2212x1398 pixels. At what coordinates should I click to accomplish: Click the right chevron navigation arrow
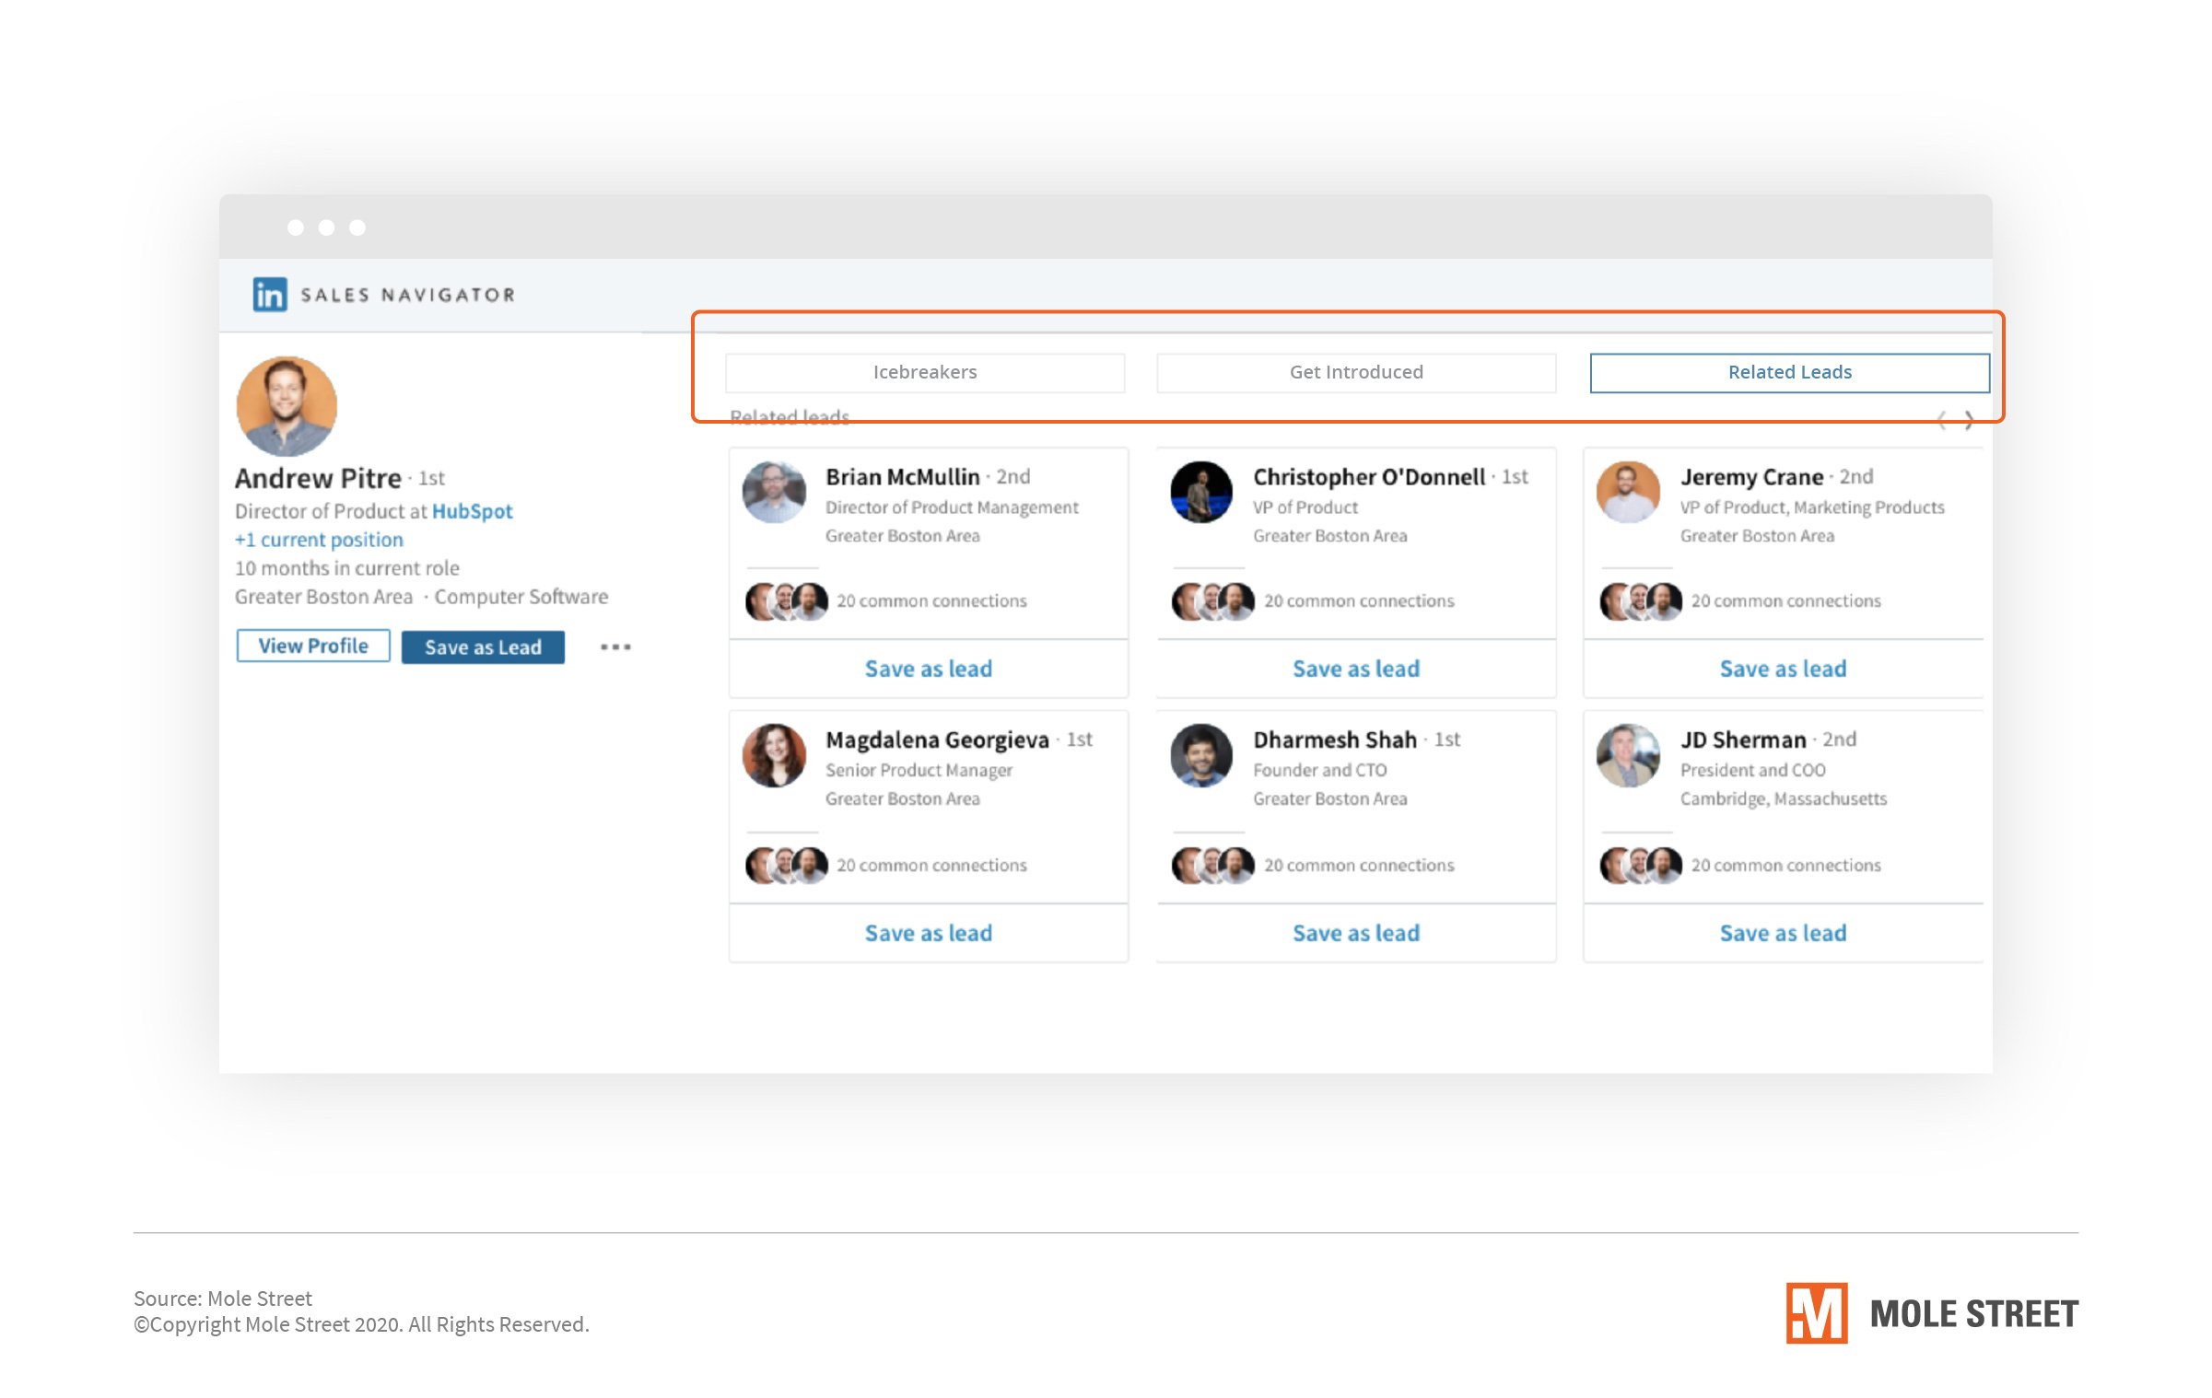tap(1969, 420)
